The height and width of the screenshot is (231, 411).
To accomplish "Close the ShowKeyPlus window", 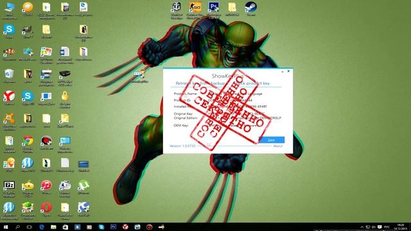I will (288, 71).
